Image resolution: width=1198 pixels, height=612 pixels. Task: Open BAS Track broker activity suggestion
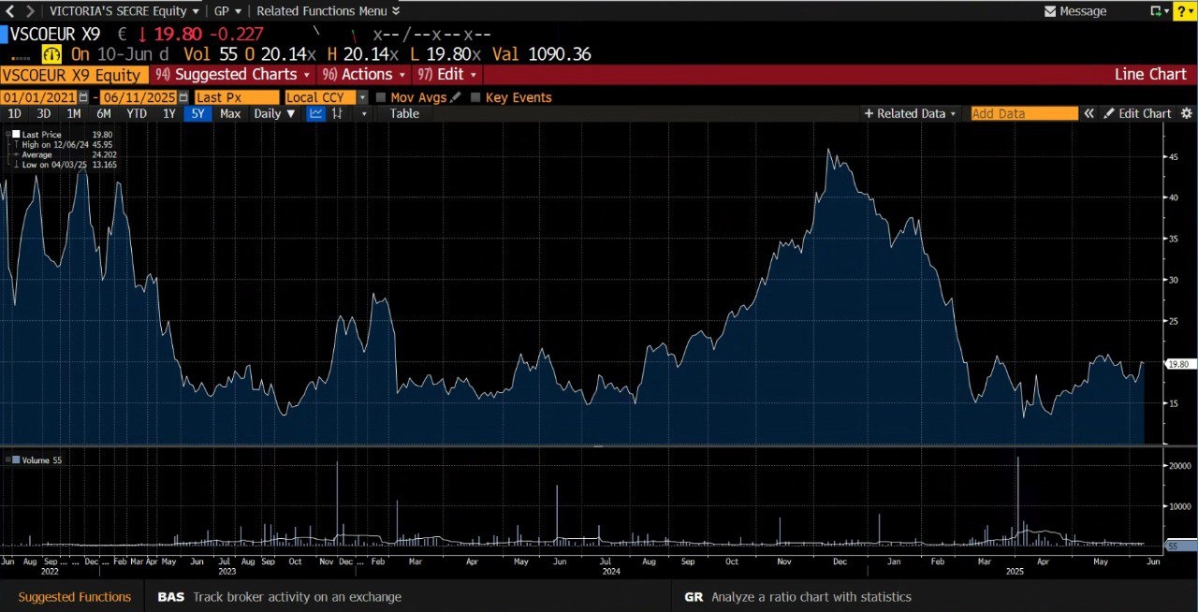(x=279, y=596)
